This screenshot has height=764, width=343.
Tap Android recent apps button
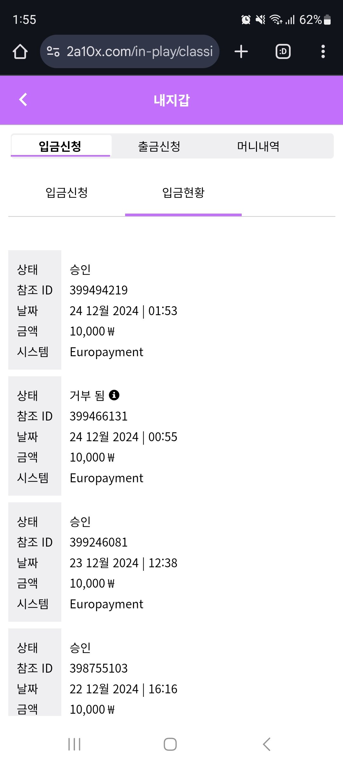pos(74,744)
